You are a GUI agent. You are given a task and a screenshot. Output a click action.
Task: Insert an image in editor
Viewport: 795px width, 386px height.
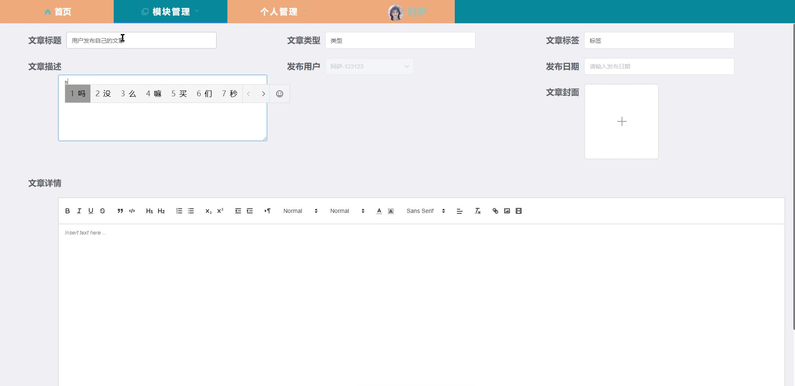click(507, 211)
